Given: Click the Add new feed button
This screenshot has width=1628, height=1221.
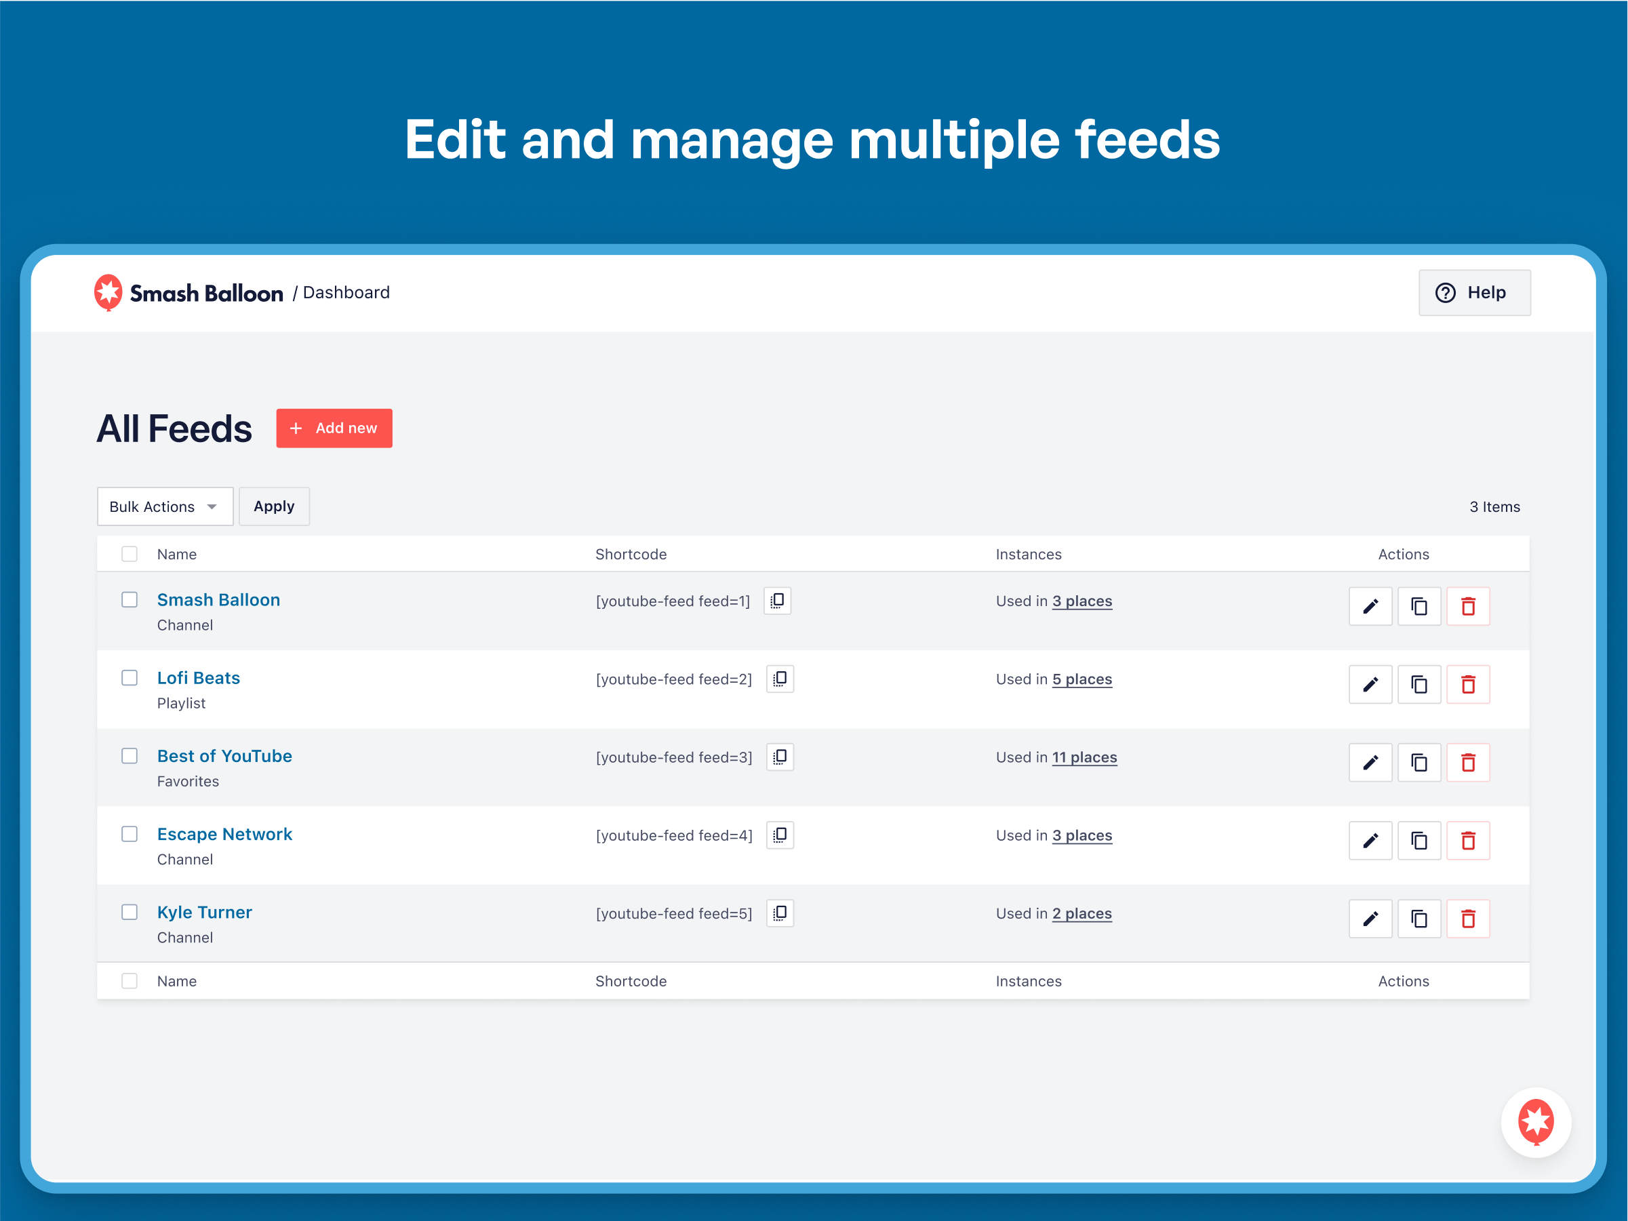Looking at the screenshot, I should [x=334, y=428].
